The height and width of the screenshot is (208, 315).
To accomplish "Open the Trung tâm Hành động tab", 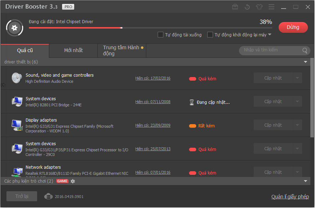I will 122,50.
